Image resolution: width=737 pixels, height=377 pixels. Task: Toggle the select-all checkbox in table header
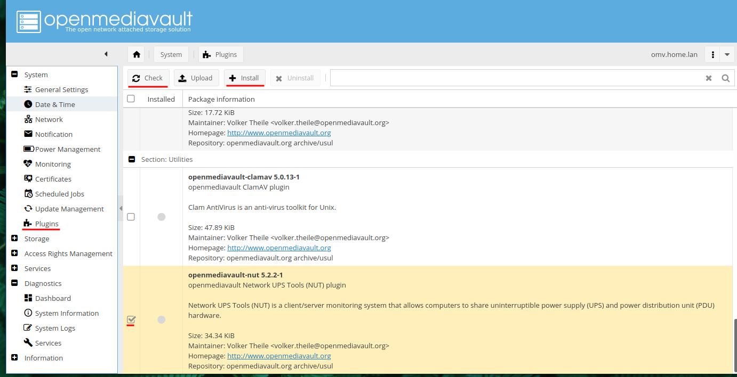(131, 99)
